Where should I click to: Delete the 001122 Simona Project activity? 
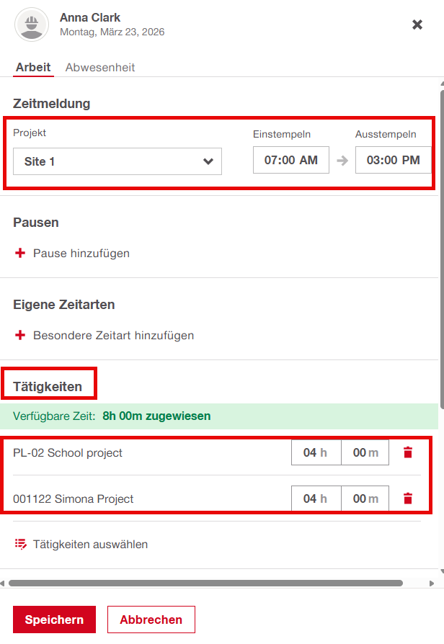click(408, 498)
